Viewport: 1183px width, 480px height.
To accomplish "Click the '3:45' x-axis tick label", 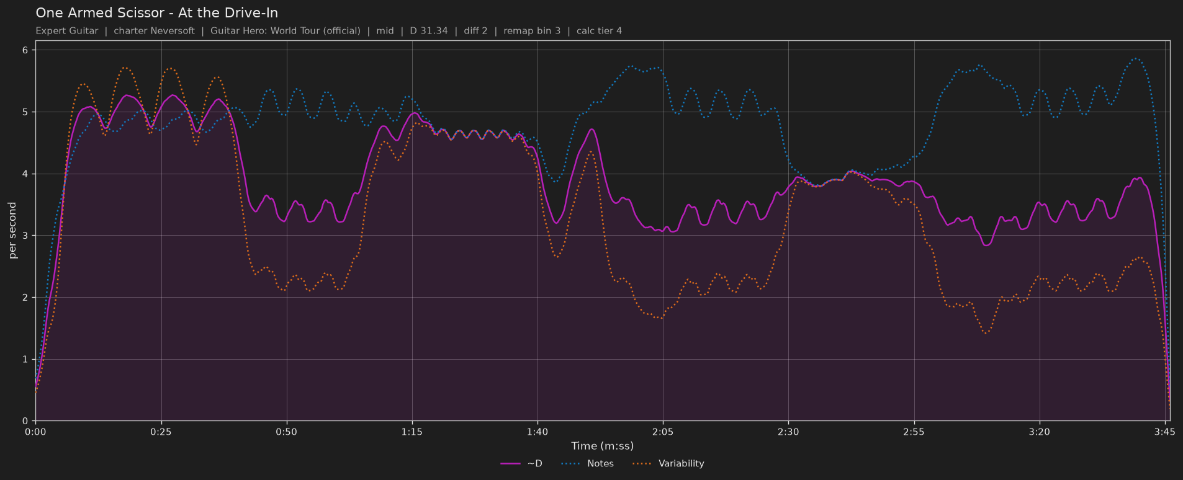I will 1164,432.
